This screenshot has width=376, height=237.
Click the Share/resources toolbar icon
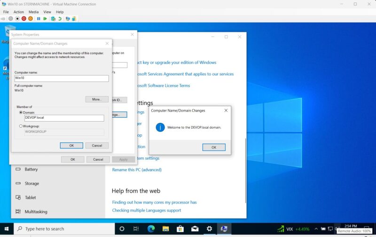74,18
